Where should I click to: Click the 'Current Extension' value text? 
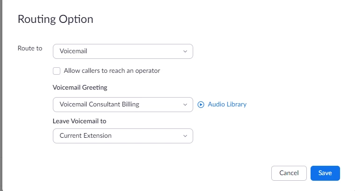[86, 135]
